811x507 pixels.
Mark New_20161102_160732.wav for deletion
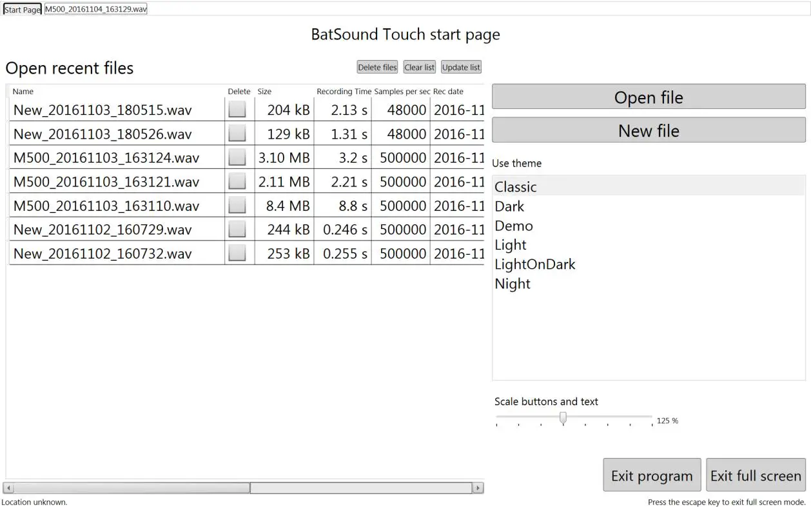(x=237, y=253)
